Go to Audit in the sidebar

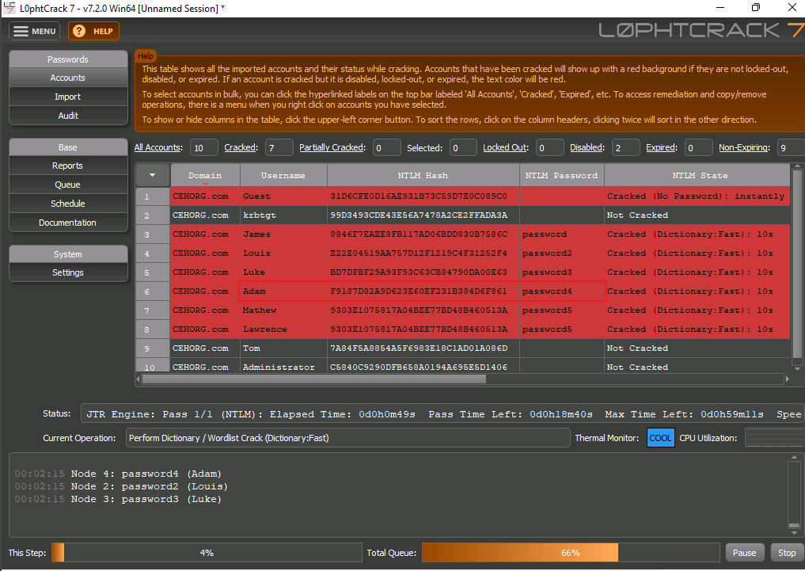(68, 116)
